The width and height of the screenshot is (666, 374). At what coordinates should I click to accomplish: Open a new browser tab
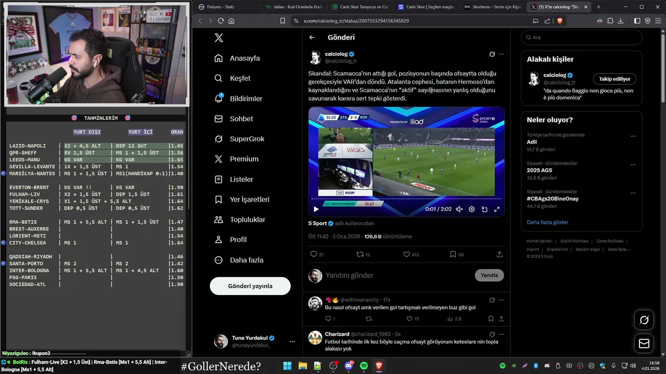598,7
